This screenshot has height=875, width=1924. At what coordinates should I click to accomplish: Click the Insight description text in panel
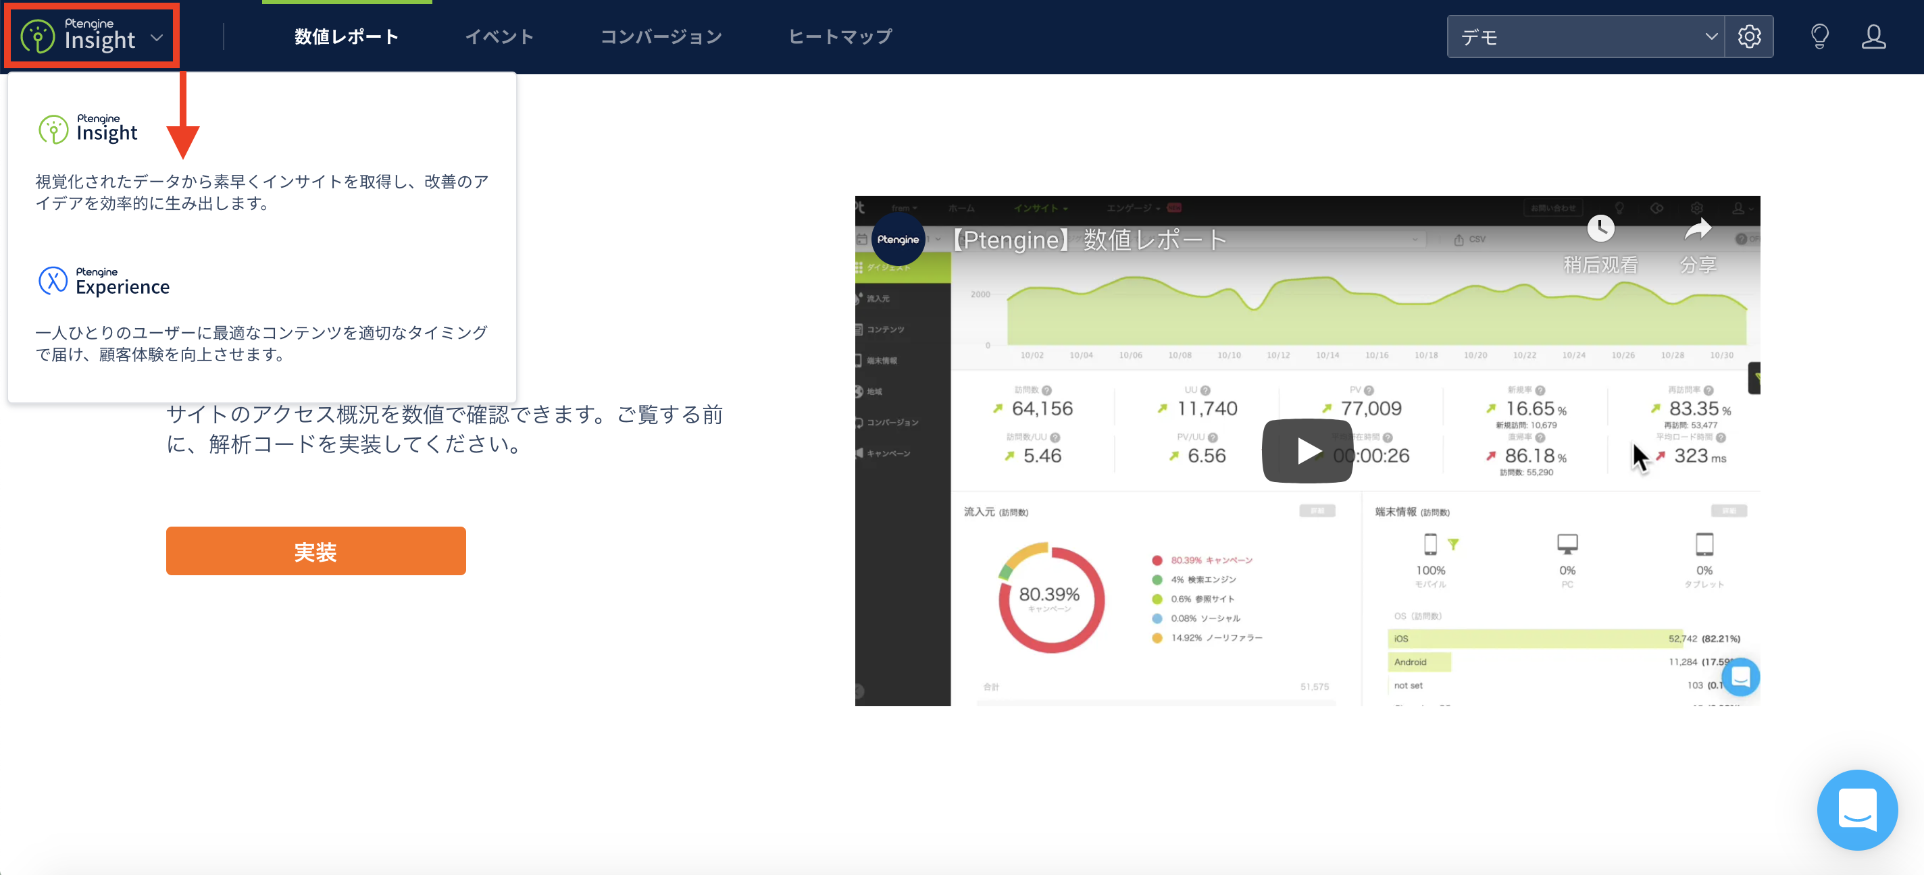point(262,192)
